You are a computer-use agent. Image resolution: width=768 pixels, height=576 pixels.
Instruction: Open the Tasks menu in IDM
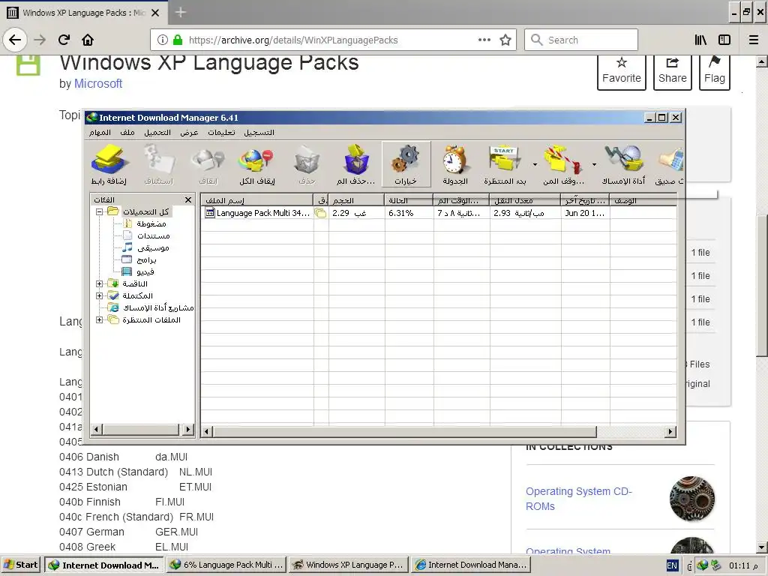100,133
